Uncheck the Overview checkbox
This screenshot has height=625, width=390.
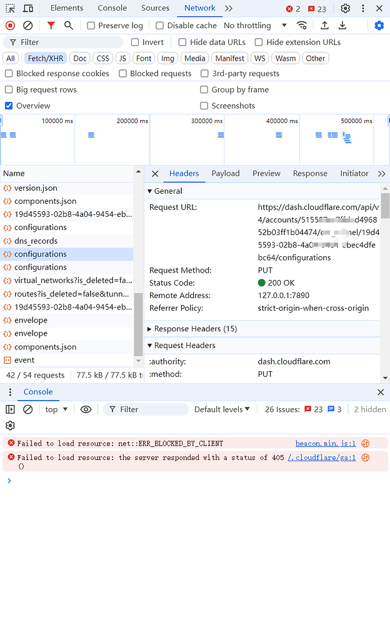9,106
